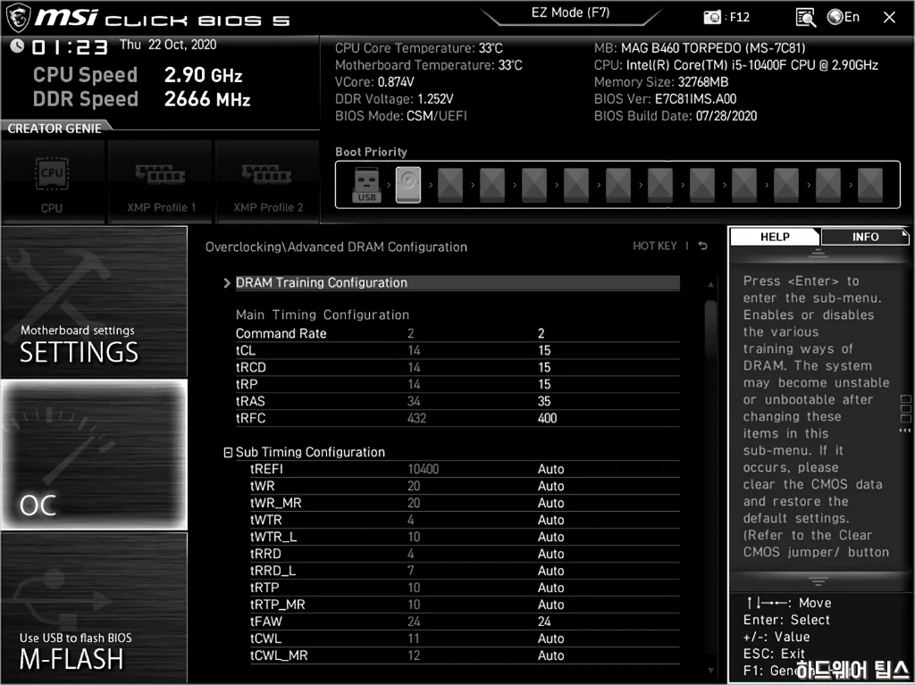Select the tWTR Auto value
The width and height of the screenshot is (915, 685).
pos(550,520)
